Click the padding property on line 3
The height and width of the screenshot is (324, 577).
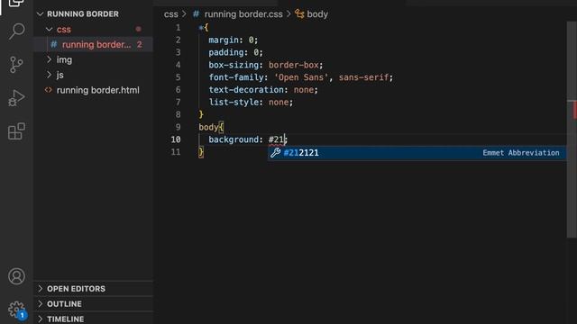[226, 52]
